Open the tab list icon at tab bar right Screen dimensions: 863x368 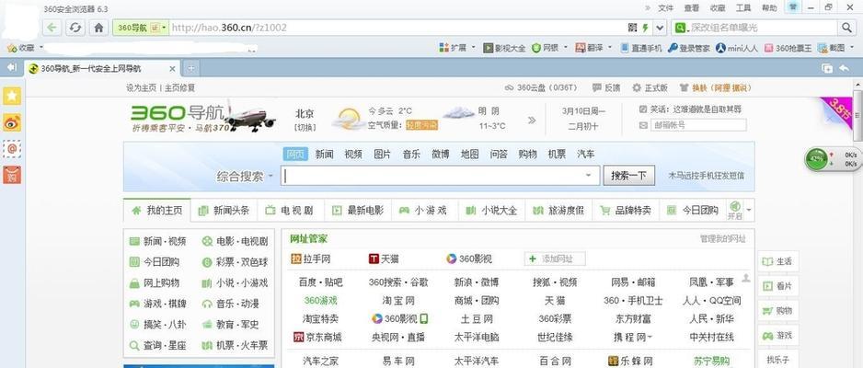pos(827,68)
